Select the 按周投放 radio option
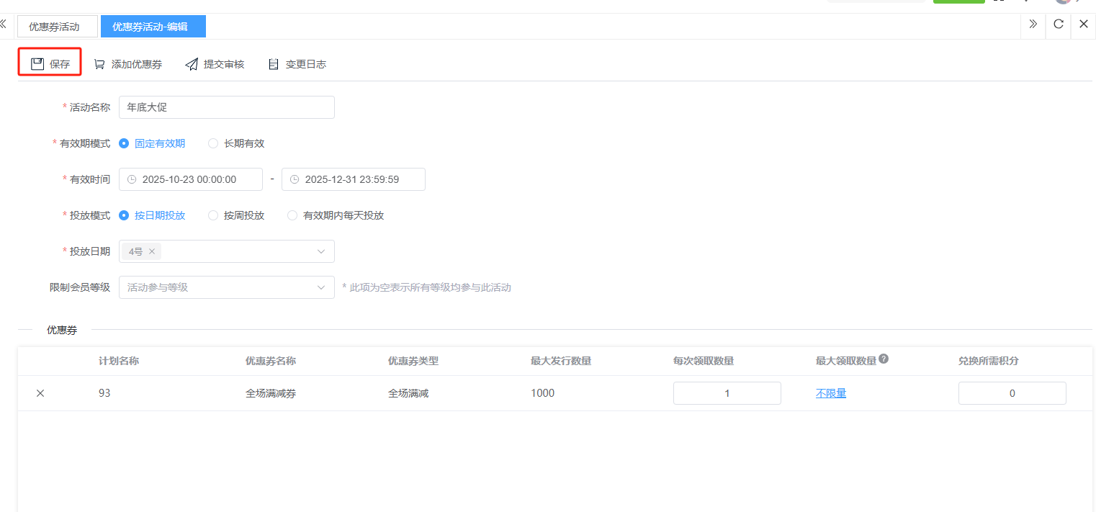Image resolution: width=1096 pixels, height=512 pixels. 213,215
